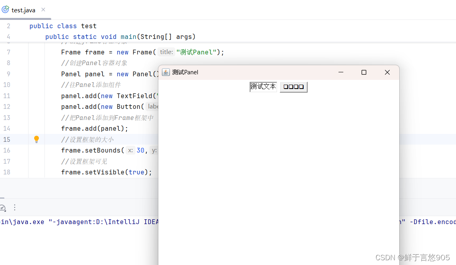Click public class test sticky header
This screenshot has height=265, width=456.
click(63, 26)
